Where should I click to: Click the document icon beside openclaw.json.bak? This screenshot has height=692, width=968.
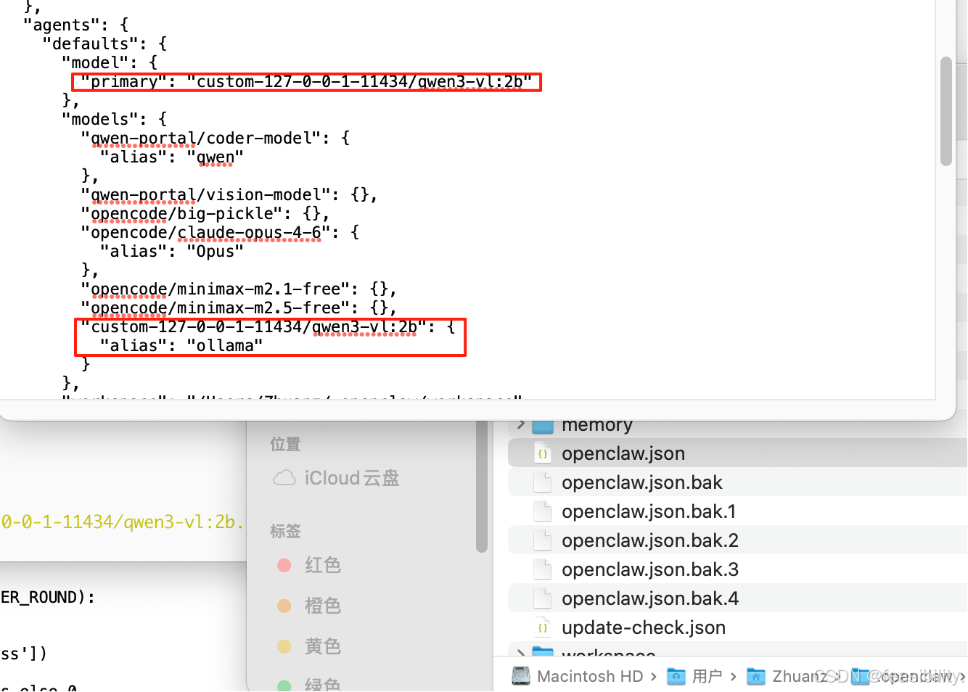coord(542,482)
